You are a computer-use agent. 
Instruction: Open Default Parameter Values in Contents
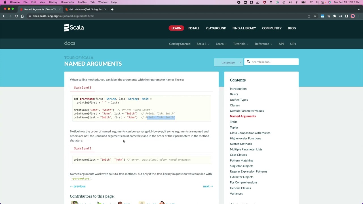[247, 111]
